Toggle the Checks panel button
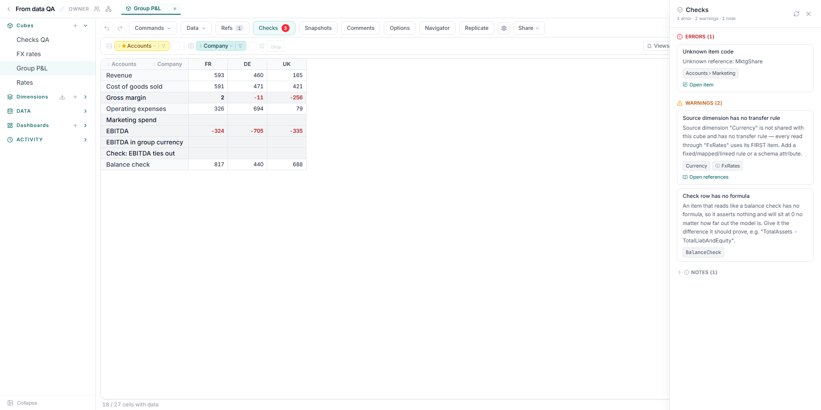The height and width of the screenshot is (410, 821). tap(274, 28)
